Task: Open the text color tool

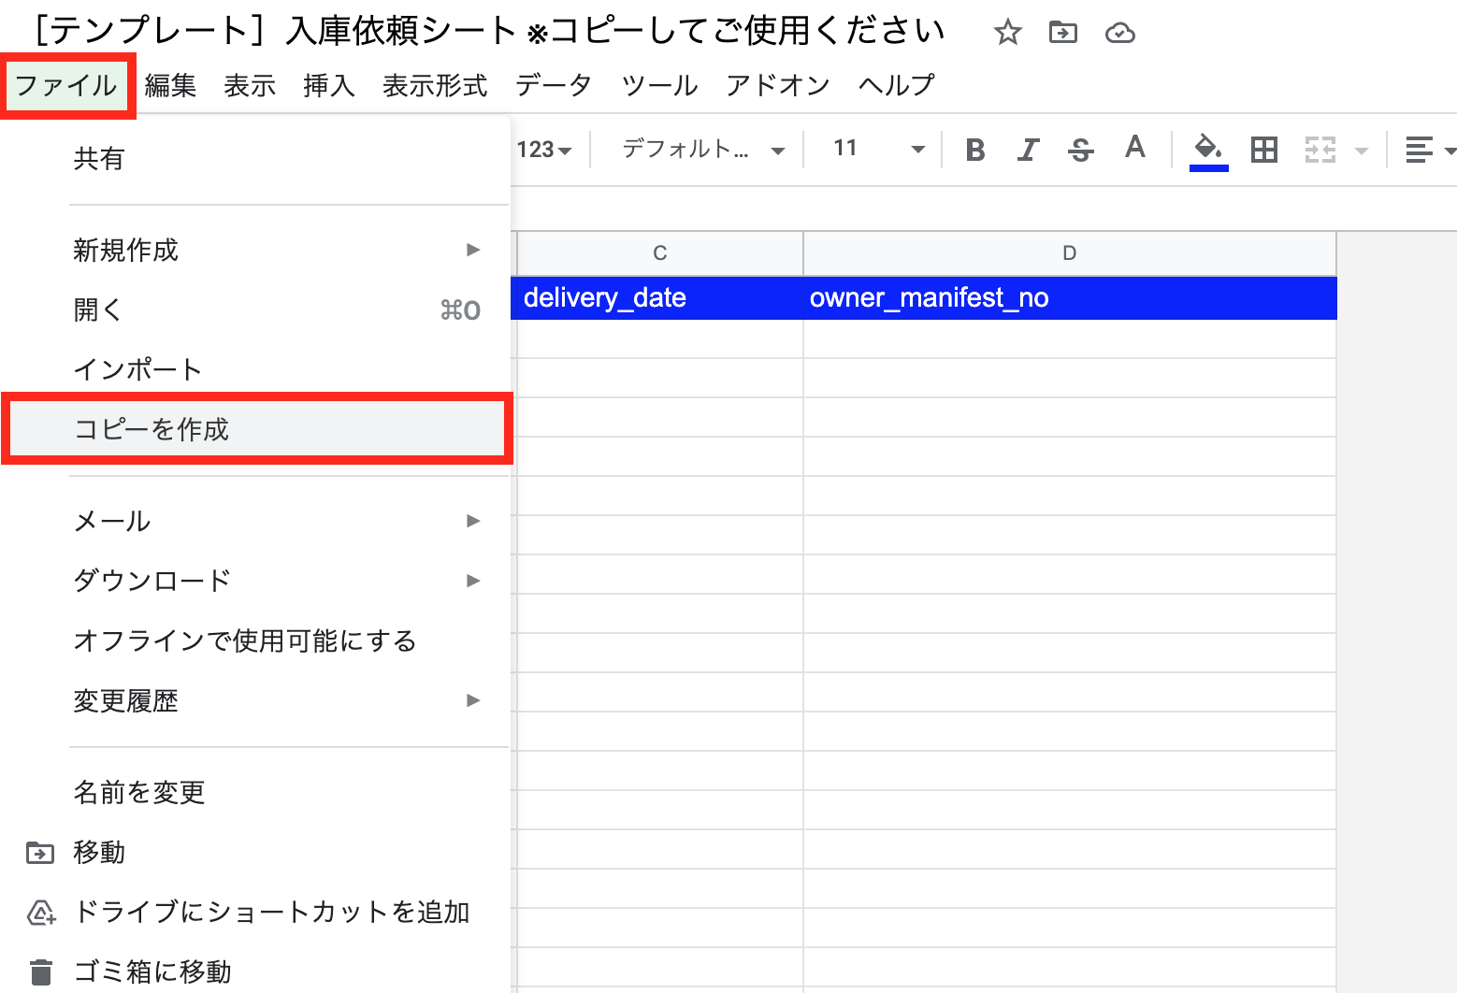Action: tap(1135, 149)
